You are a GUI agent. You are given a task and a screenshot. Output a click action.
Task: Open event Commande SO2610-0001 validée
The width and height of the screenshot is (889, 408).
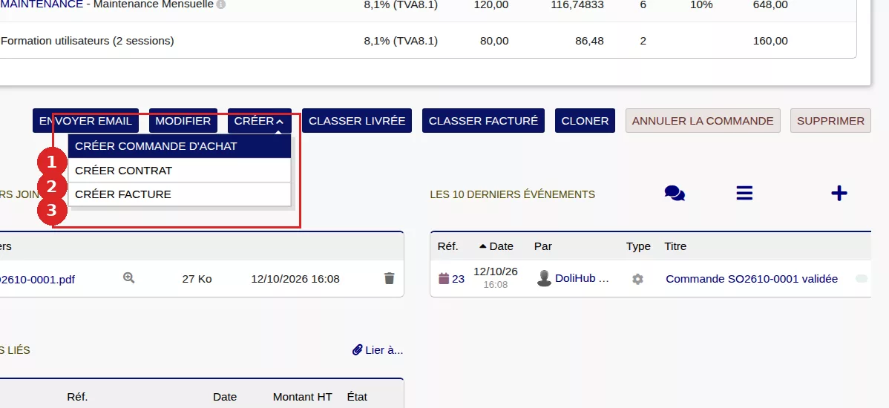tap(752, 279)
